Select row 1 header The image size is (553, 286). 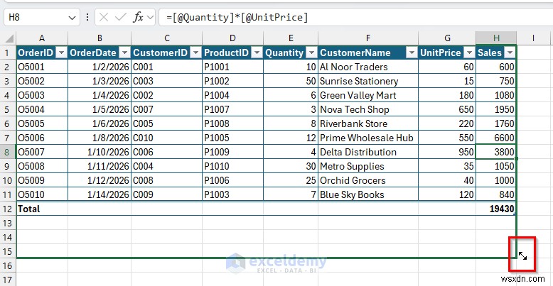[7, 53]
